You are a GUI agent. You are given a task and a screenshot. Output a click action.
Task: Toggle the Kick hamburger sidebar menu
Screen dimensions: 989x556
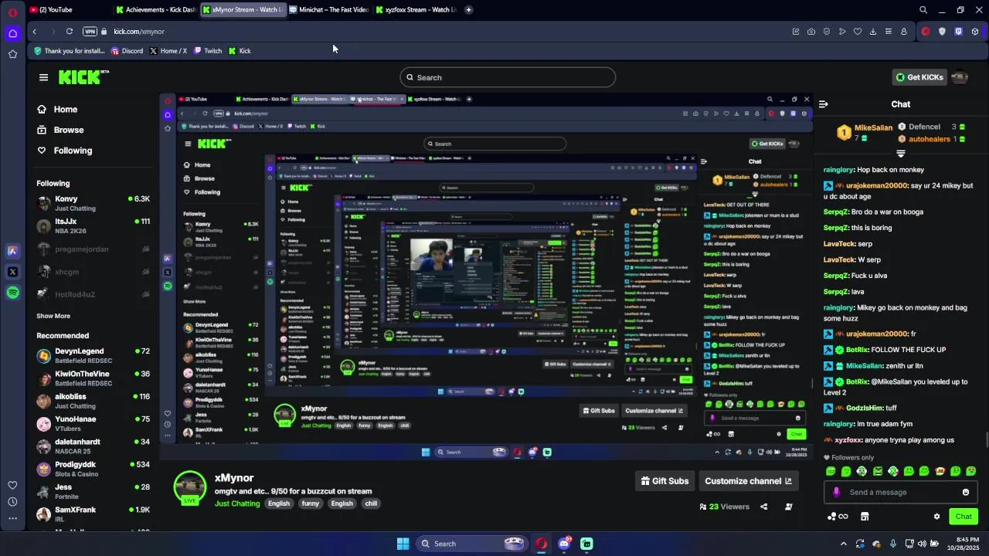(x=43, y=77)
